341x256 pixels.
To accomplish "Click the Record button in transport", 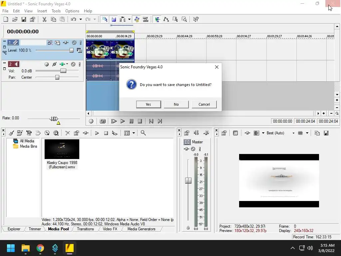I will (x=91, y=121).
